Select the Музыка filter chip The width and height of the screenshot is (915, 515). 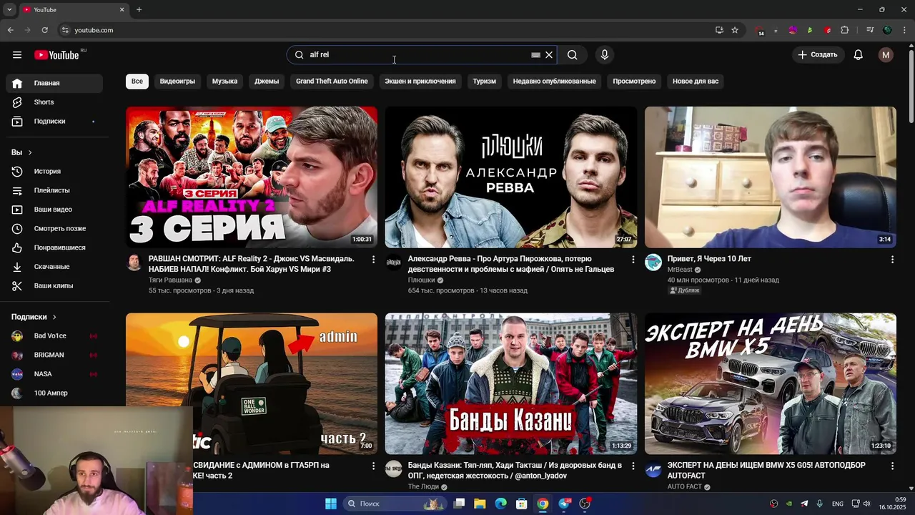[224, 82]
